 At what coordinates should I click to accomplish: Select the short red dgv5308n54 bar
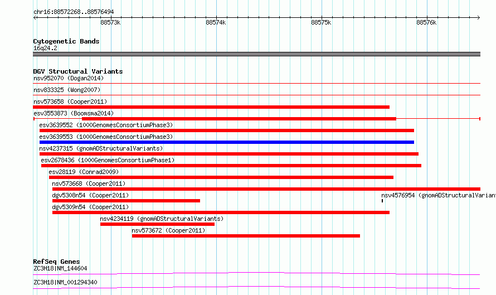coord(126,201)
